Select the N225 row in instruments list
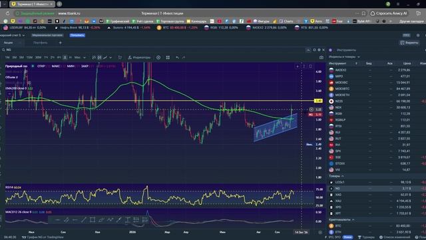Screen dimensions: 426x240 point(377,101)
